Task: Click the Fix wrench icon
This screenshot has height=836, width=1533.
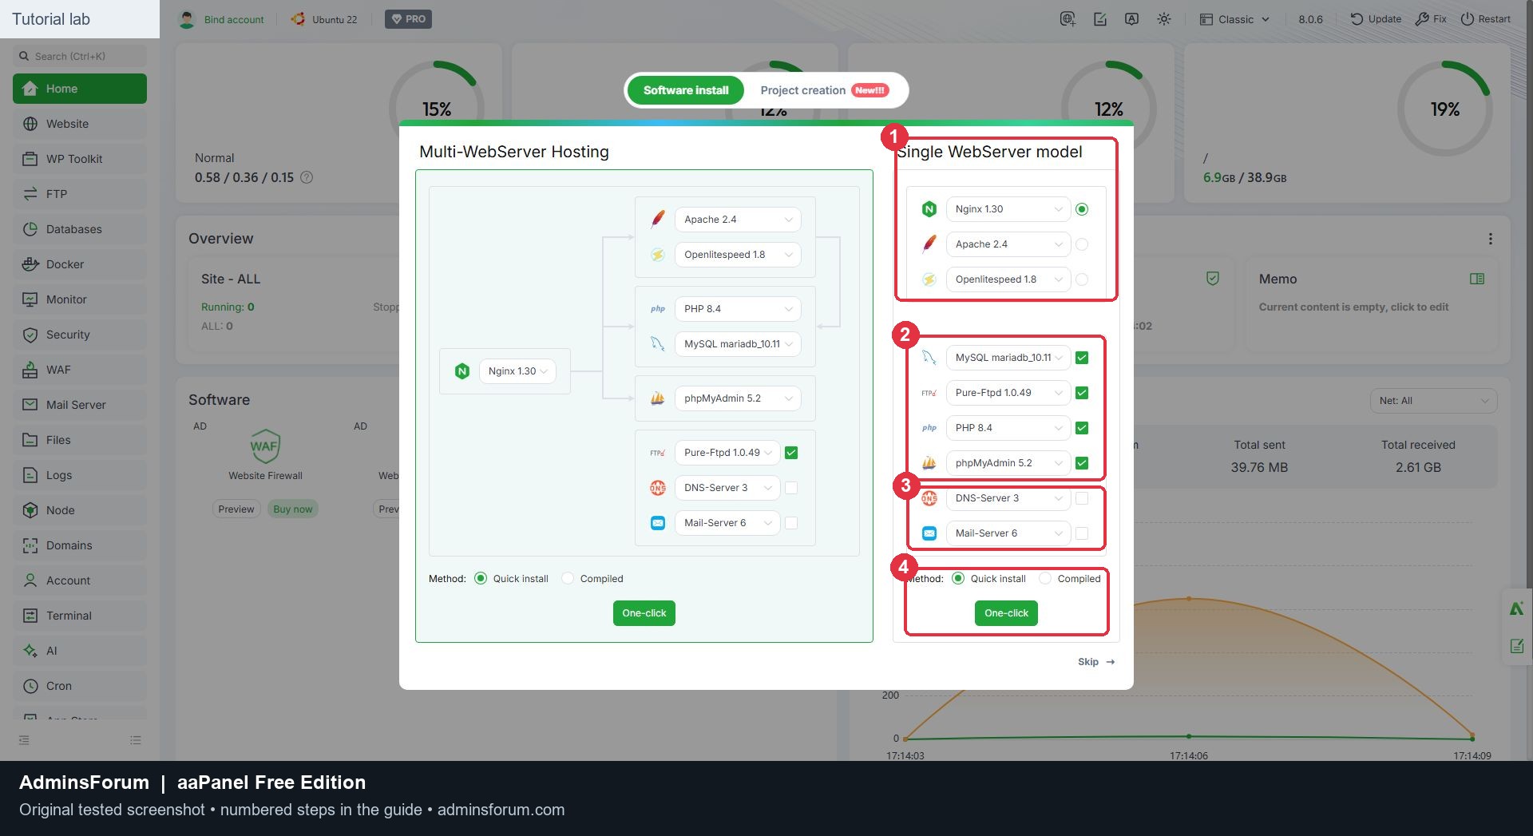Action: (x=1422, y=19)
